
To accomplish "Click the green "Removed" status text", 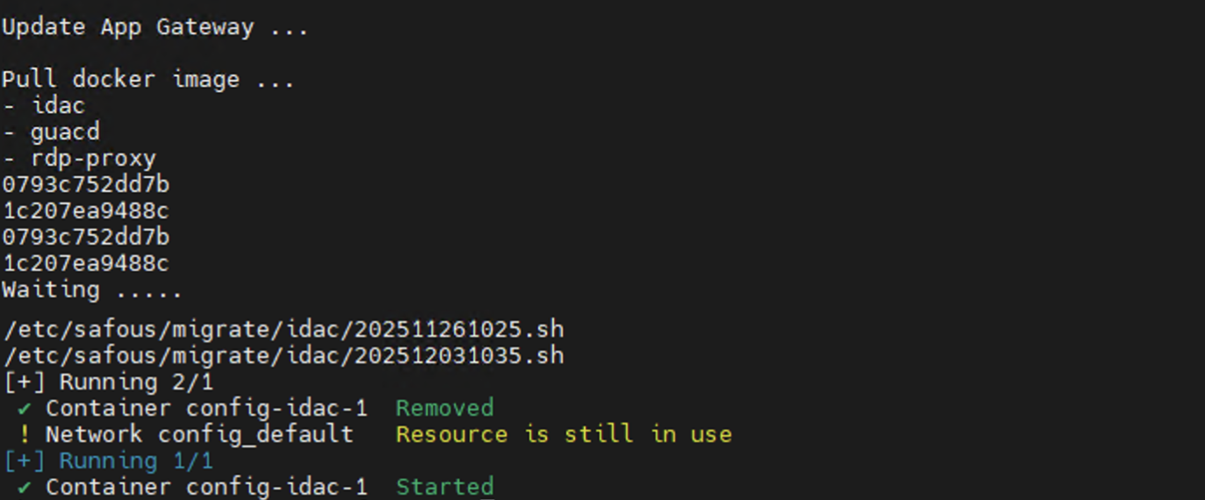I will coord(444,409).
